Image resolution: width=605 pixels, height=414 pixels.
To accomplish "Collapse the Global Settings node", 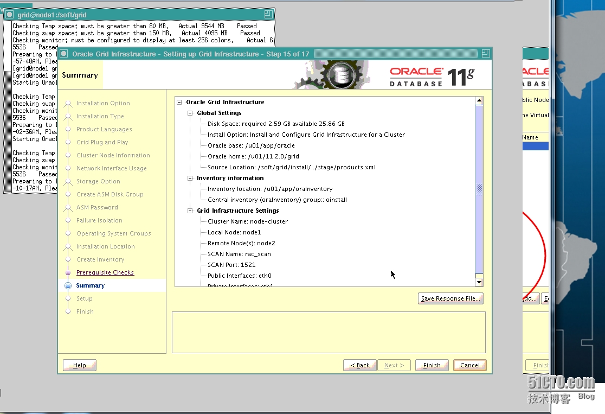I will (190, 113).
